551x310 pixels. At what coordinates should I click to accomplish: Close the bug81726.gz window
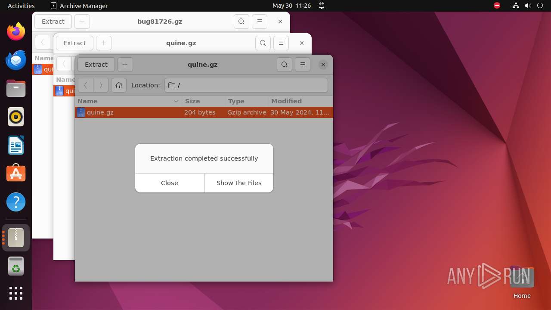(280, 22)
